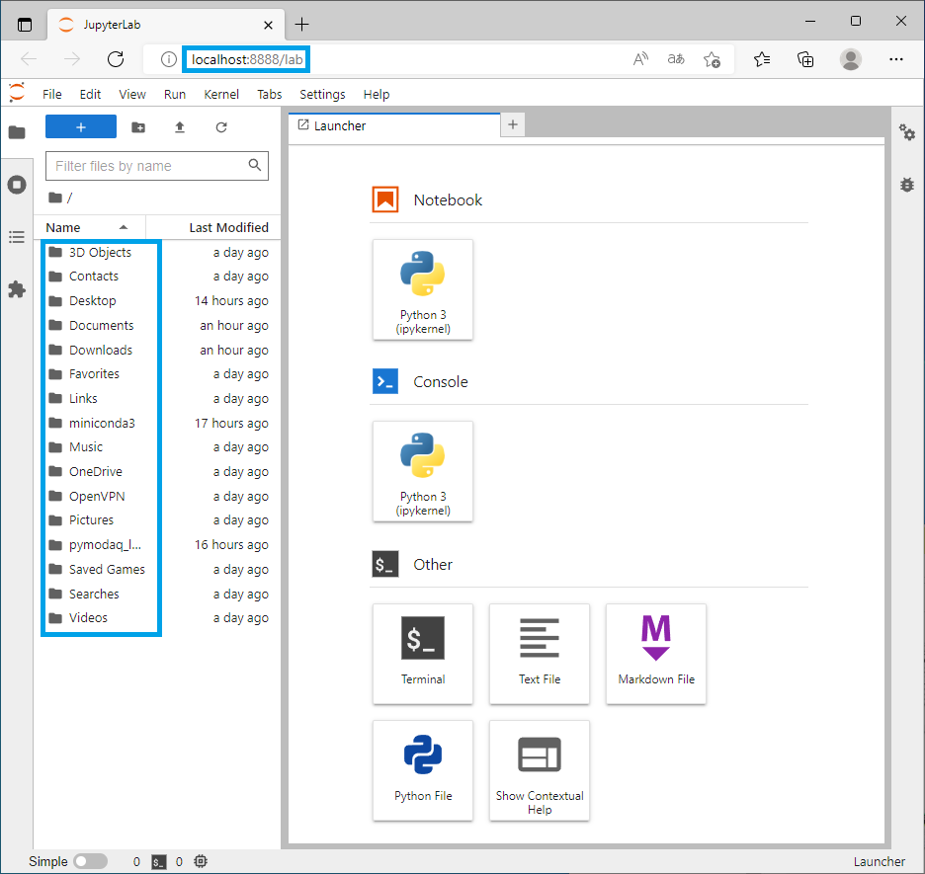Click the search magnifier in file filter
This screenshot has height=874, width=925.
pyautogui.click(x=254, y=165)
